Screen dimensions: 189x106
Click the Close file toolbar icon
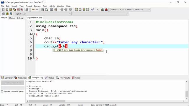coord(18,10)
